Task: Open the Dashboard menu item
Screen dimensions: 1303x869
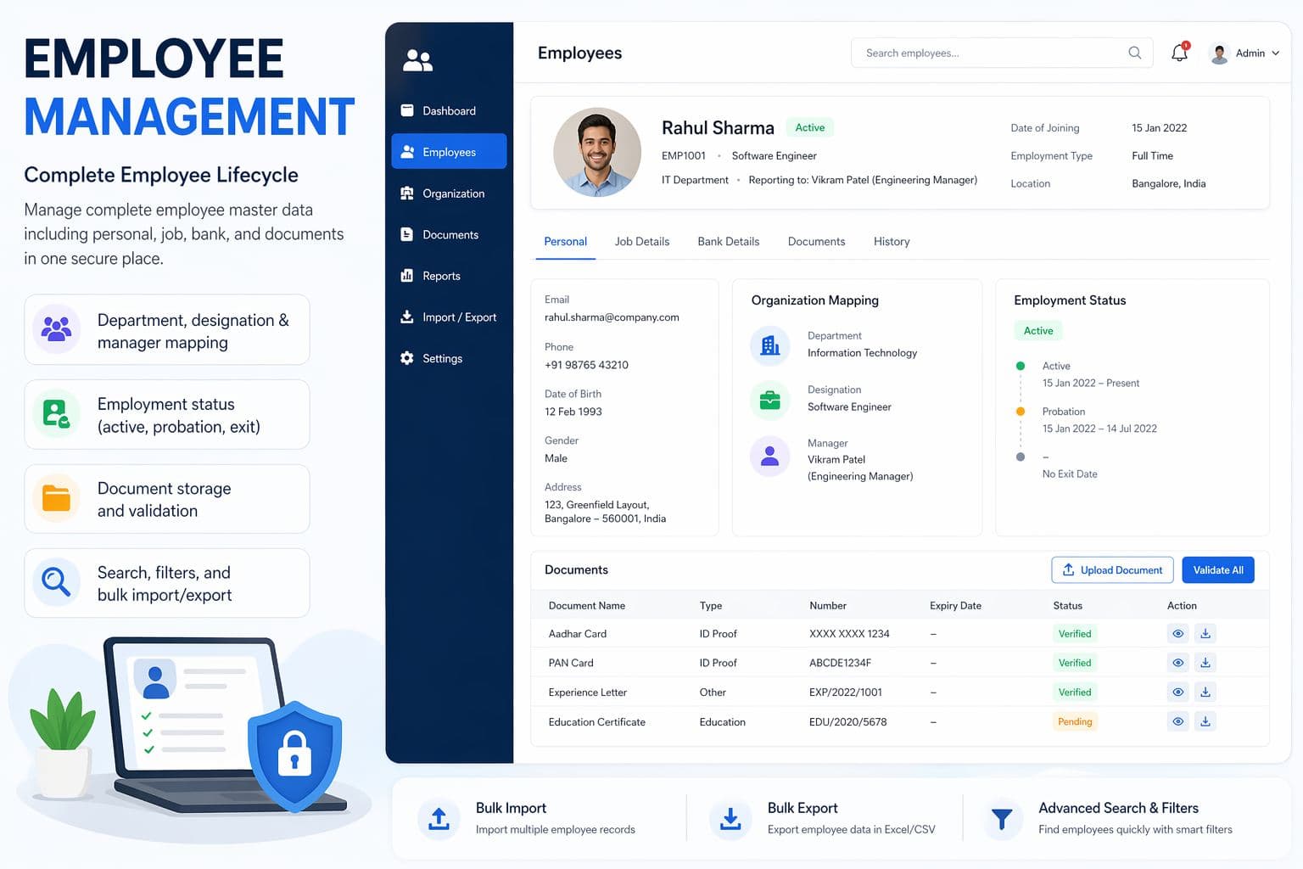Action: (449, 110)
